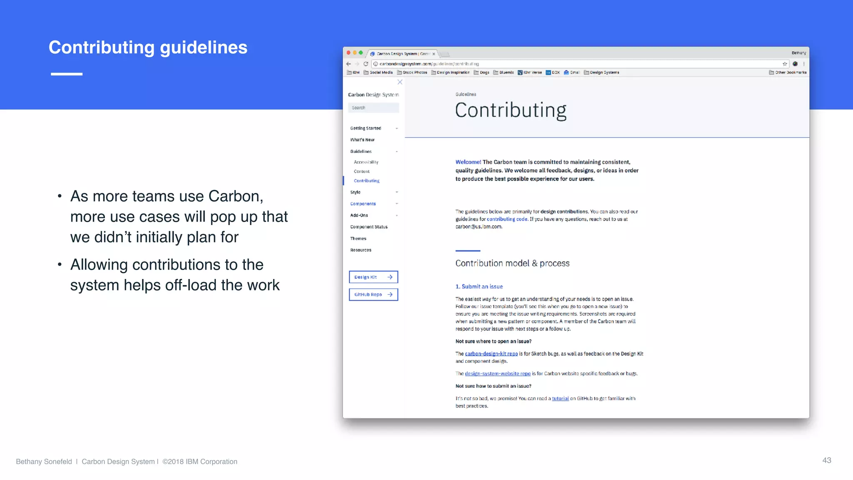Open the Content guidelines page
This screenshot has height=480, width=853.
coord(362,171)
